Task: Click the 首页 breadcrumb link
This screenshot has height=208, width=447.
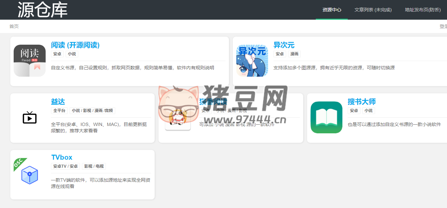Action: pos(14,26)
